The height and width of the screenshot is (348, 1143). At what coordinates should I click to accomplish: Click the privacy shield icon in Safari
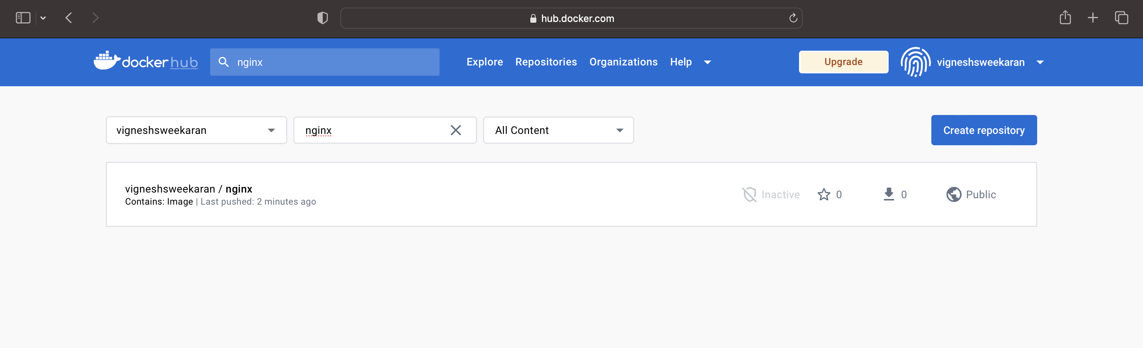click(322, 18)
